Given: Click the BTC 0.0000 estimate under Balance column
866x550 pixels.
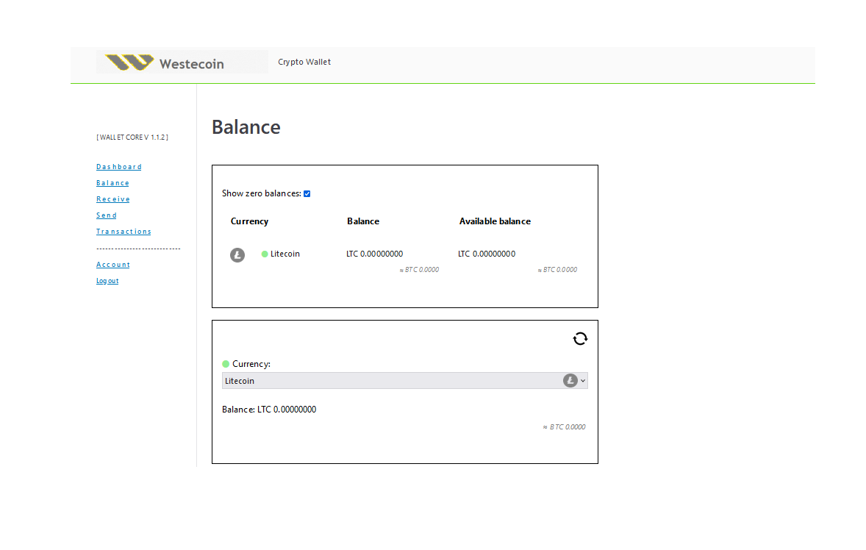Looking at the screenshot, I should 419,270.
